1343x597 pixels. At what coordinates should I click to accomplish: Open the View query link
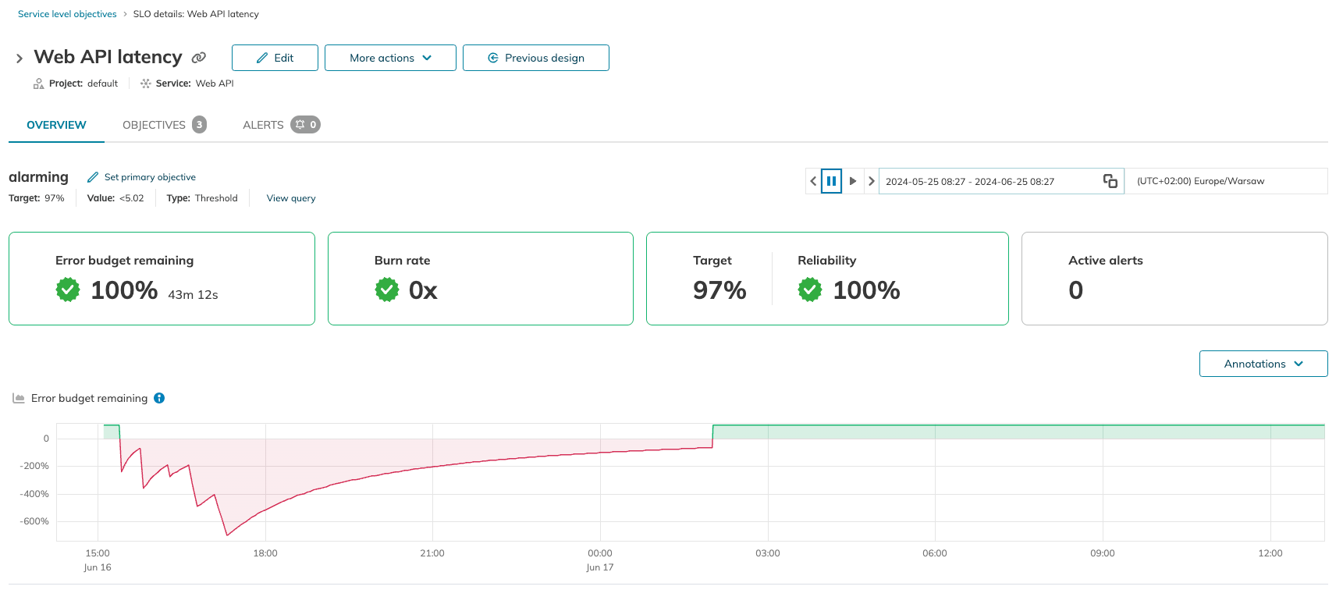point(291,198)
